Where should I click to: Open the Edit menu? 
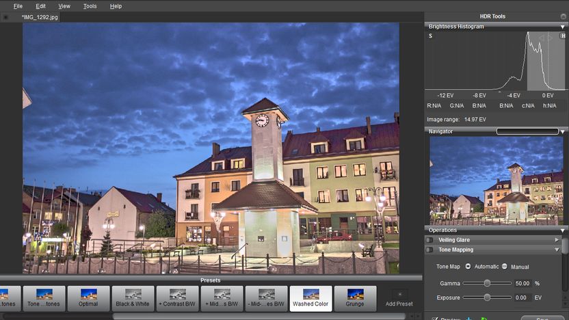pos(40,6)
